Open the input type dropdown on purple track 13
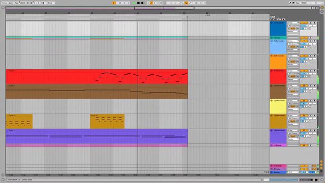 point(293,131)
